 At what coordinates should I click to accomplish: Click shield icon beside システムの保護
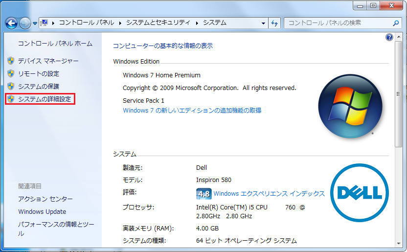point(11,86)
